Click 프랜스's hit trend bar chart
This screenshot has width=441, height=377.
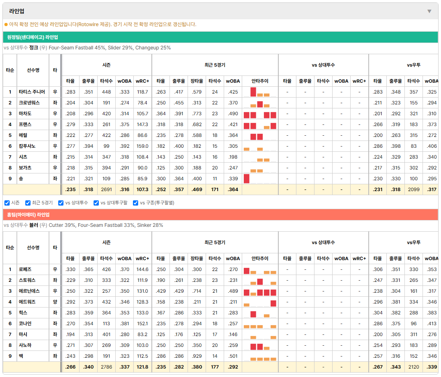click(260, 124)
